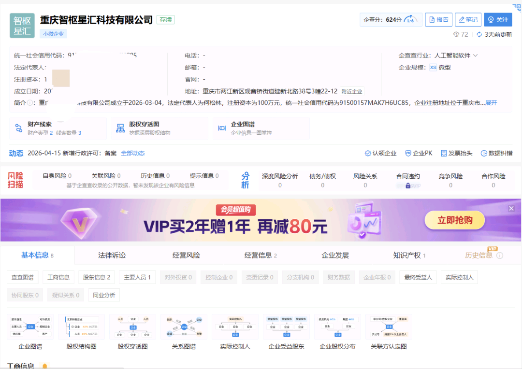522x369 pixels.
Task: Open the 企业图谱 card icon
Action: 222,128
